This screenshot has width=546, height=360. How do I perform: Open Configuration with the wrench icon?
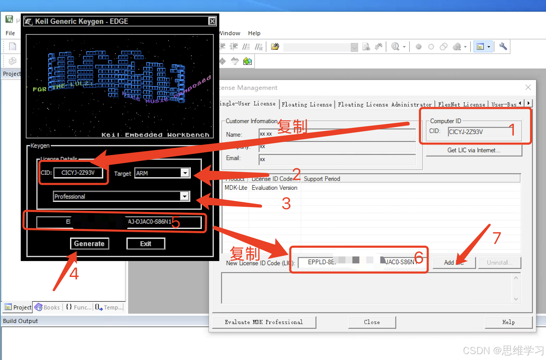pyautogui.click(x=503, y=47)
